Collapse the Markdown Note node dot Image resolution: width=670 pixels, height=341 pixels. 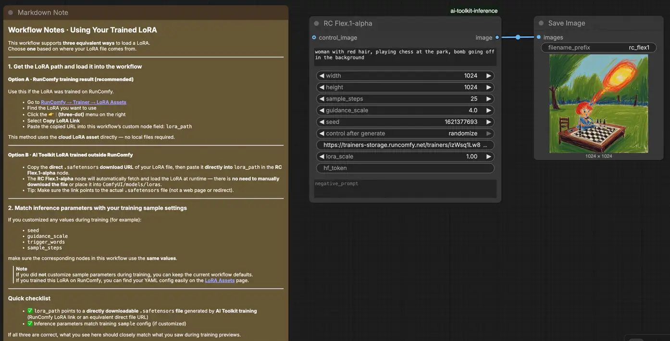coord(11,13)
